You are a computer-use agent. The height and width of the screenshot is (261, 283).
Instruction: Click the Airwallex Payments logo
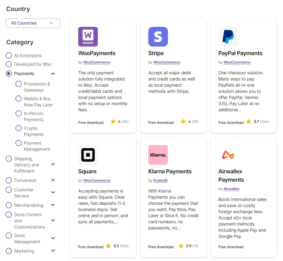(228, 155)
